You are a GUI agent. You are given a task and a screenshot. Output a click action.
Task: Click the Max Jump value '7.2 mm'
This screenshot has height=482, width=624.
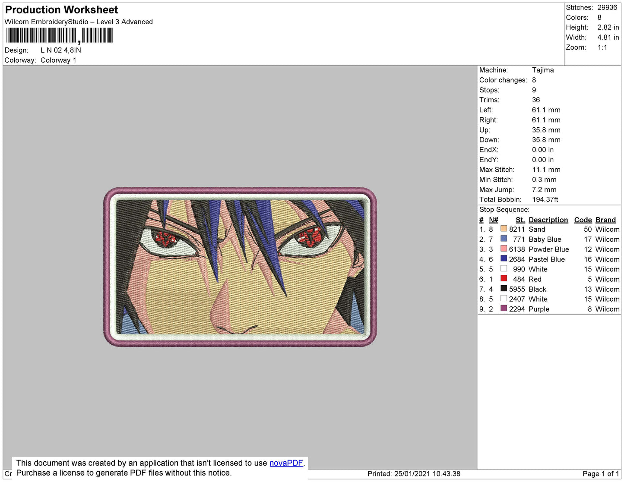point(544,189)
